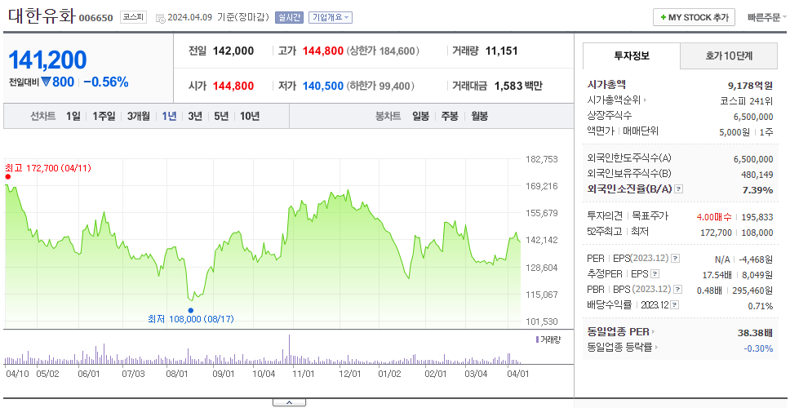This screenshot has height=408, width=790.
Task: Select the 1일 line chart period
Action: [73, 117]
